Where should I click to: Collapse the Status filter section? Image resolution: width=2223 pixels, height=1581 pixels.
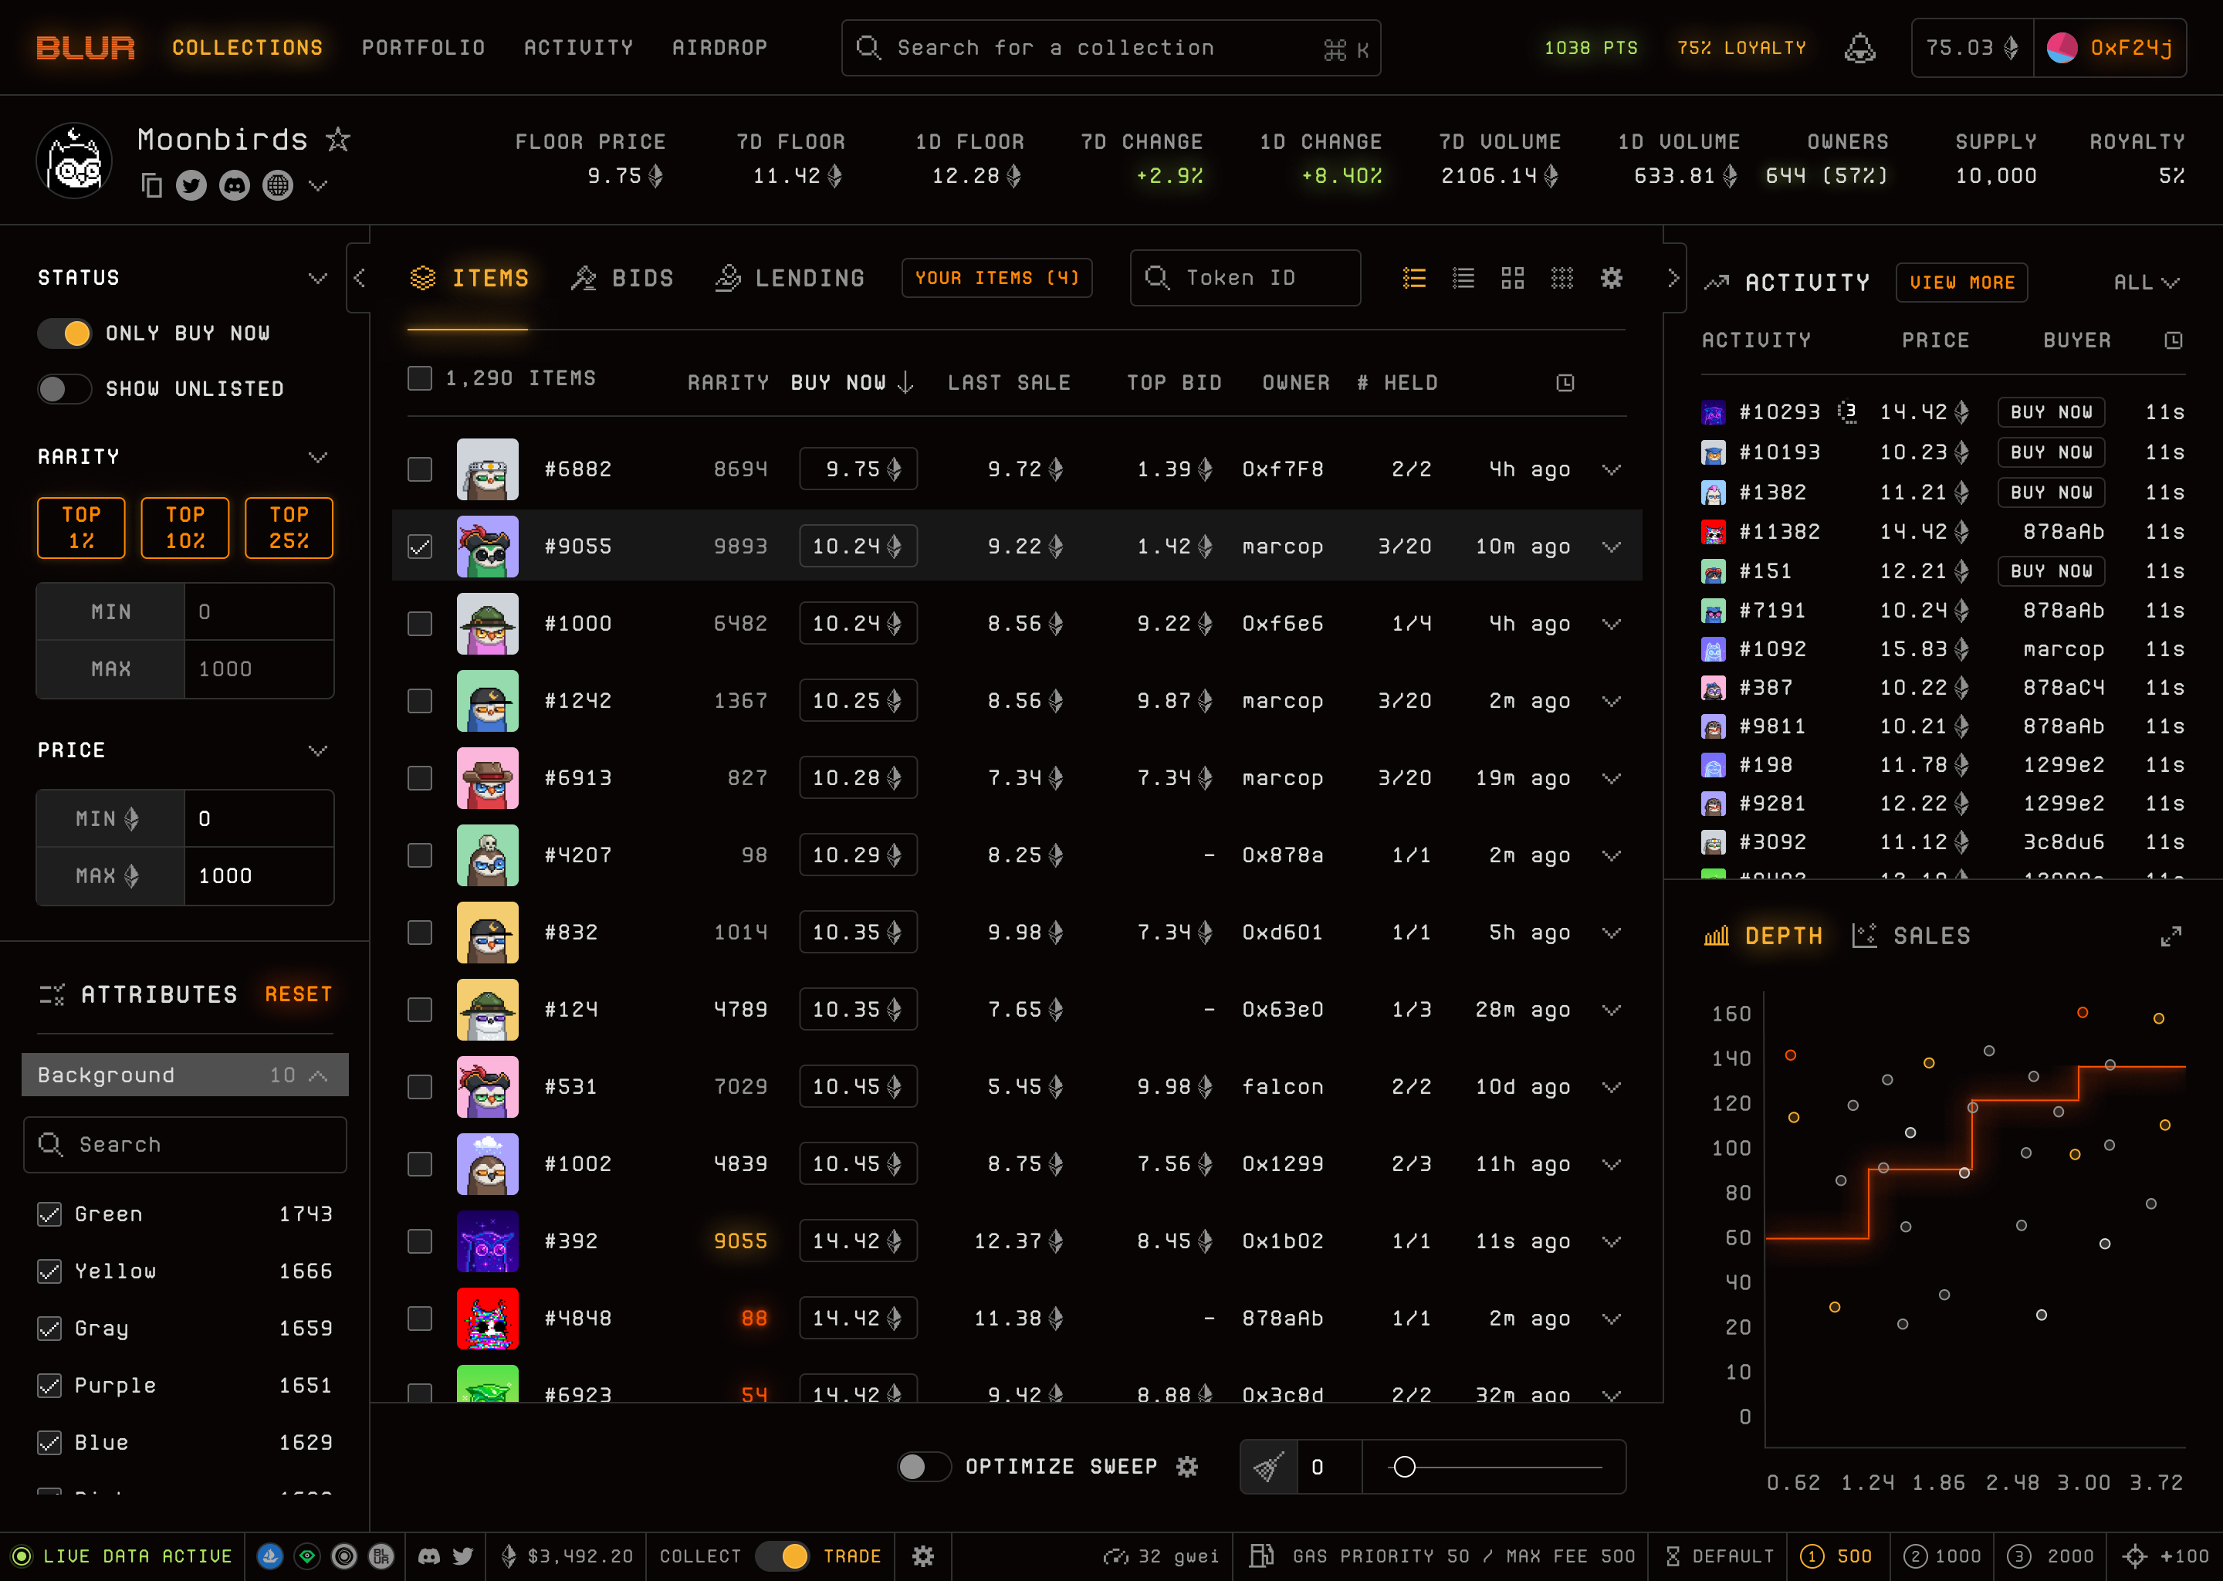tap(317, 279)
